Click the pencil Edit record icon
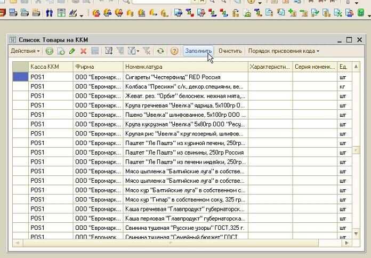This screenshot has width=371, height=258. click(x=72, y=51)
